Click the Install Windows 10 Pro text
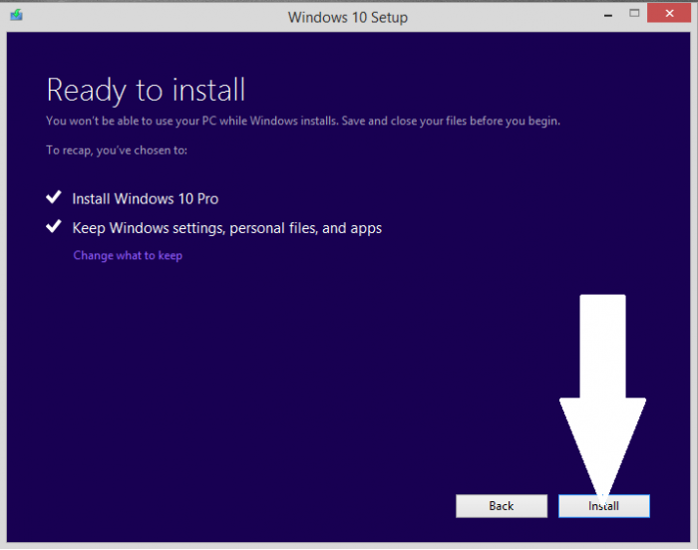698x550 pixels. (x=146, y=199)
